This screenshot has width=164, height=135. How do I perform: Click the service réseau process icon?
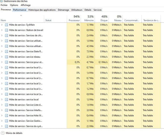click(x=6, y=57)
